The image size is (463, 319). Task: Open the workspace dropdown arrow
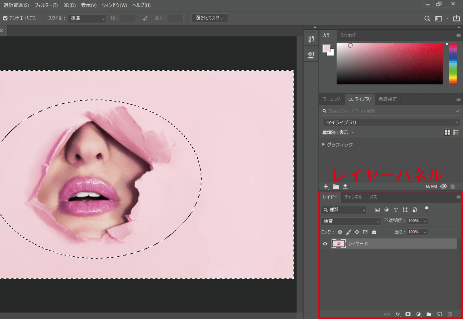pyautogui.click(x=447, y=19)
